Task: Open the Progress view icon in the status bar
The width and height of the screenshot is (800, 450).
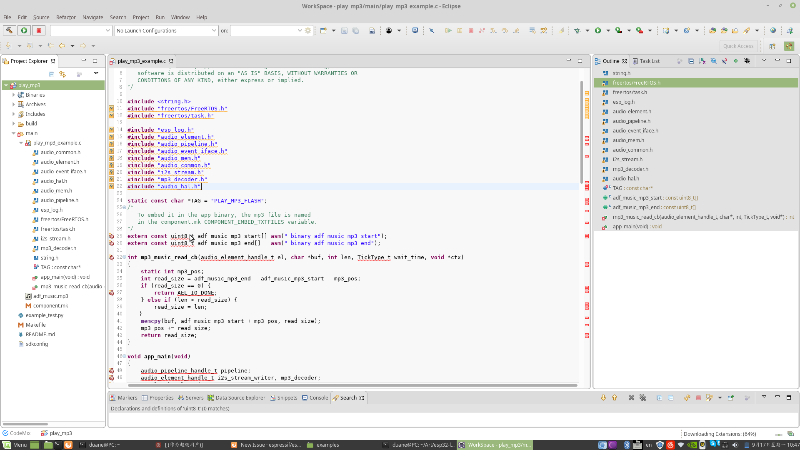Action: 790,434
